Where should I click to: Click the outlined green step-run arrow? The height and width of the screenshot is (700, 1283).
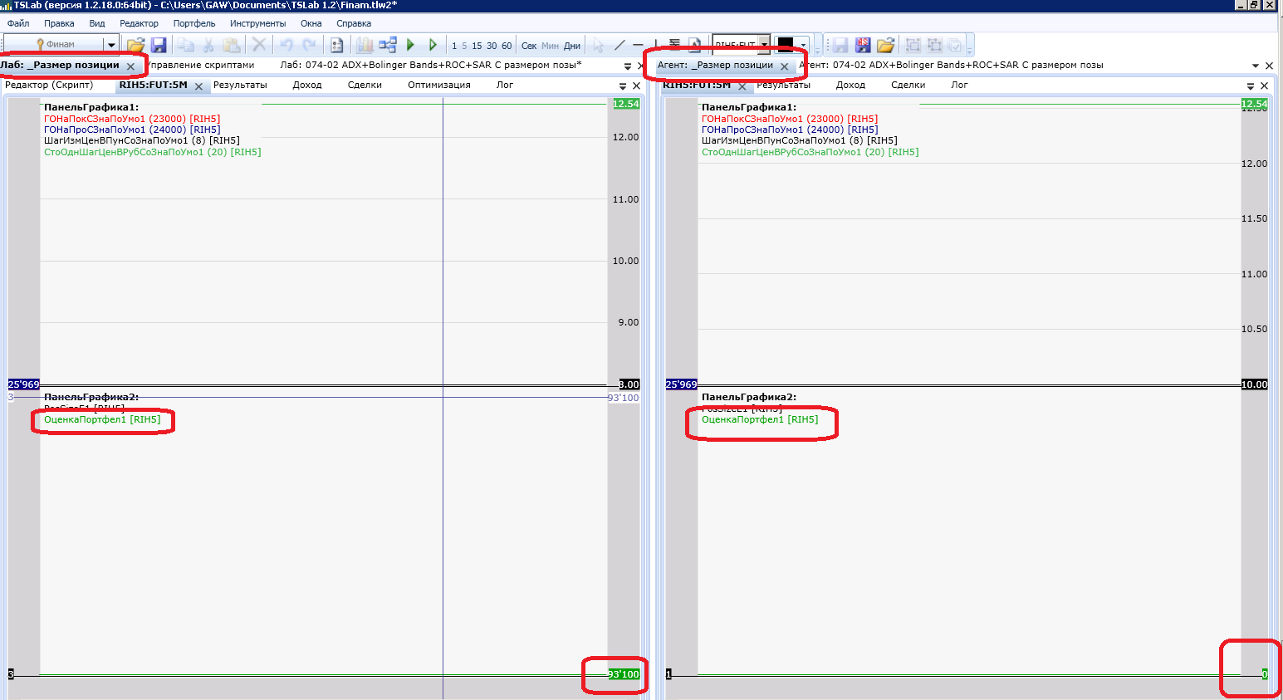[x=433, y=45]
